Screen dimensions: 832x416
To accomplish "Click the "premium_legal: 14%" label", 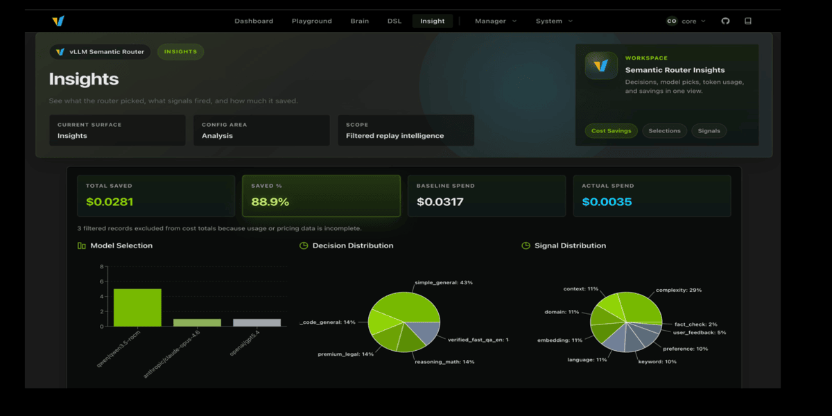I will pos(345,354).
